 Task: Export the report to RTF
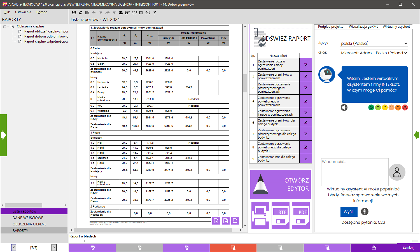pos(281,215)
